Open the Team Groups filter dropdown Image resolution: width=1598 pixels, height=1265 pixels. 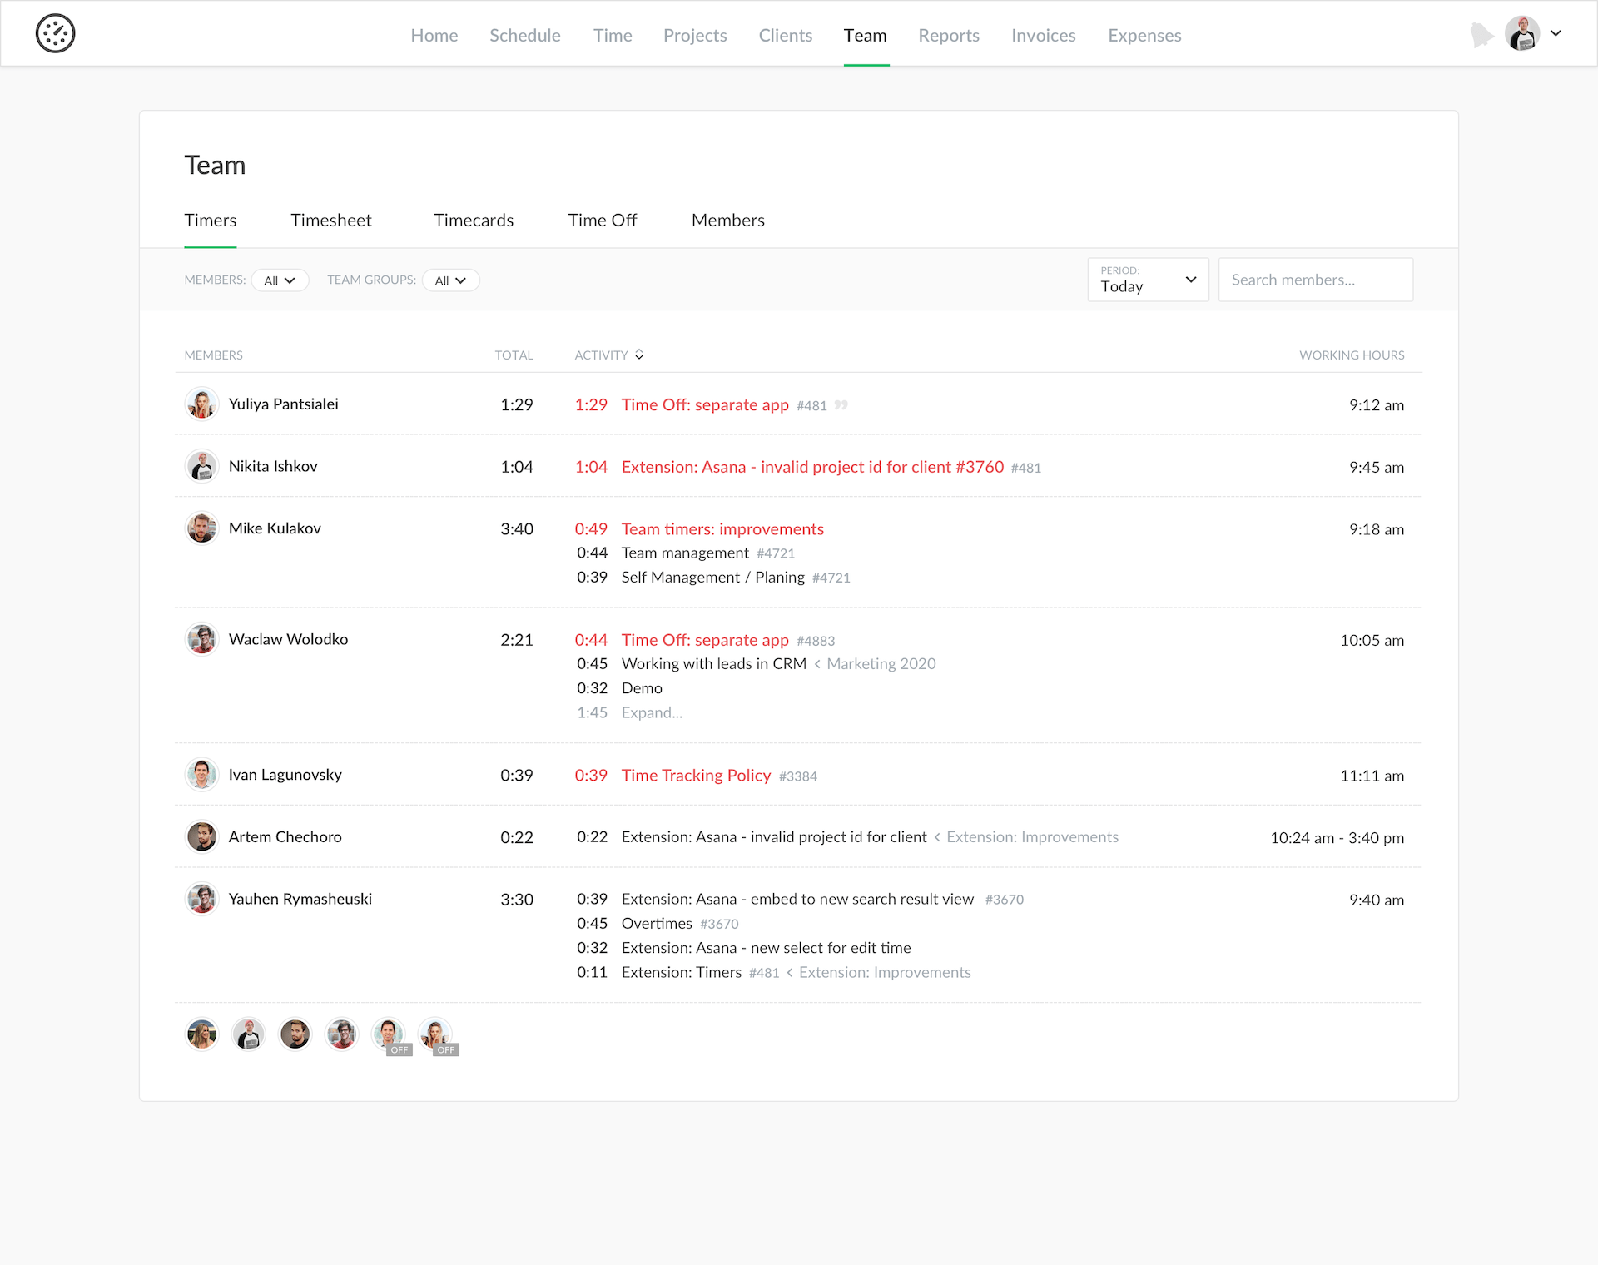450,280
